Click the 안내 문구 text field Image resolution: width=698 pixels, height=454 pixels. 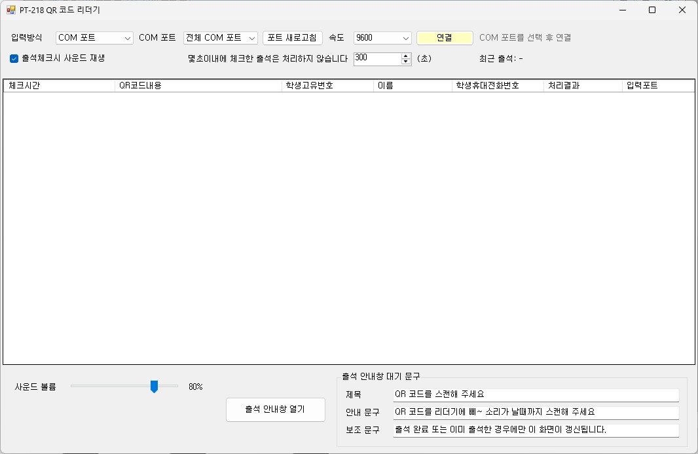tap(536, 413)
